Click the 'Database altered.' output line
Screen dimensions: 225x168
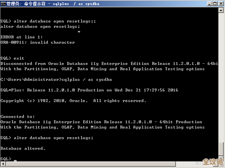pos(23,148)
